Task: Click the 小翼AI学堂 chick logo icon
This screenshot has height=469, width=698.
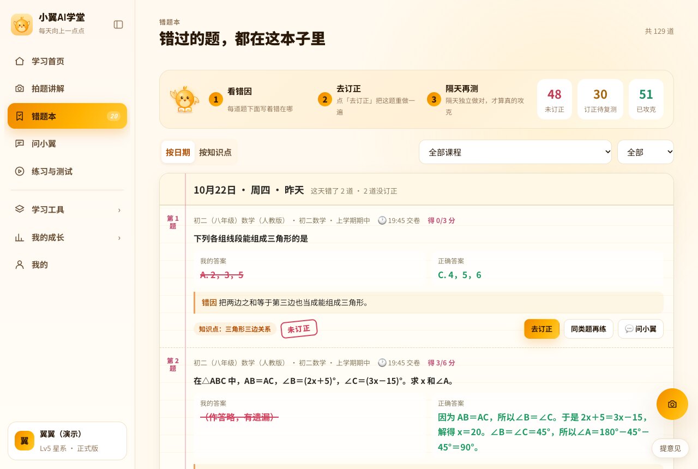Action: pos(22,25)
